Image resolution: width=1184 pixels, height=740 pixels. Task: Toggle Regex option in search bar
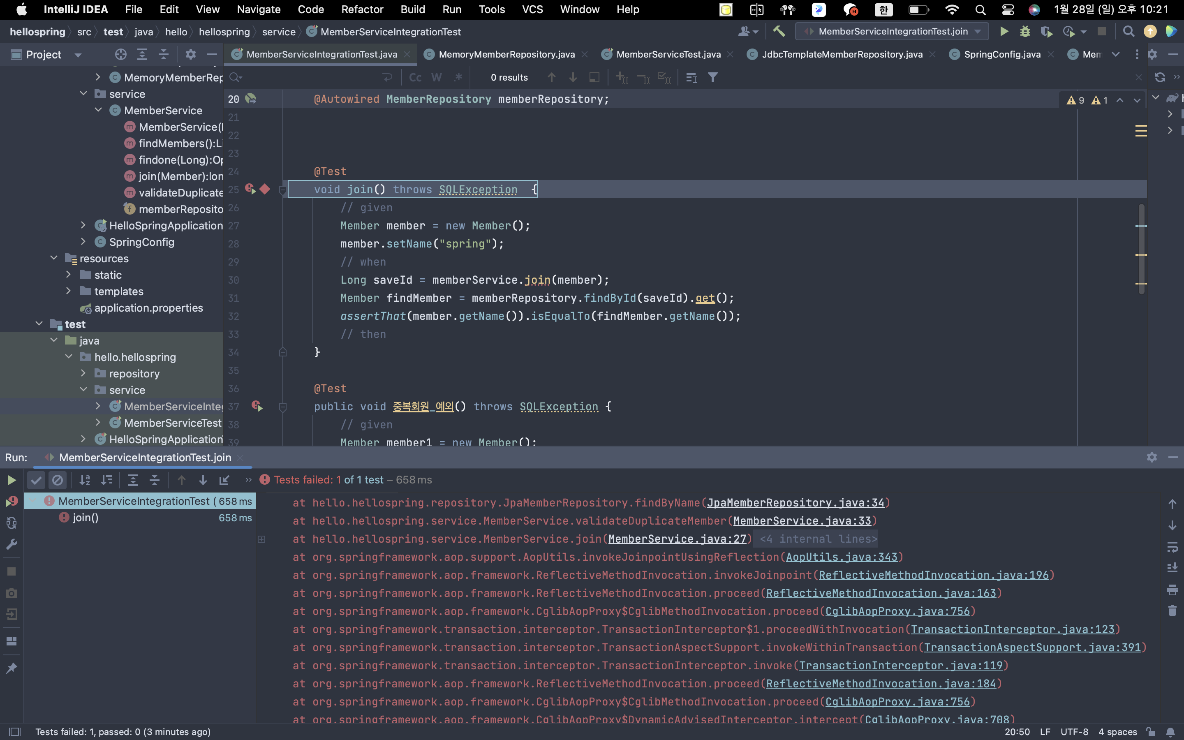click(x=458, y=77)
